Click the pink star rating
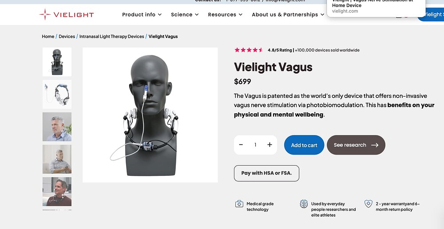The height and width of the screenshot is (229, 444). [x=249, y=50]
